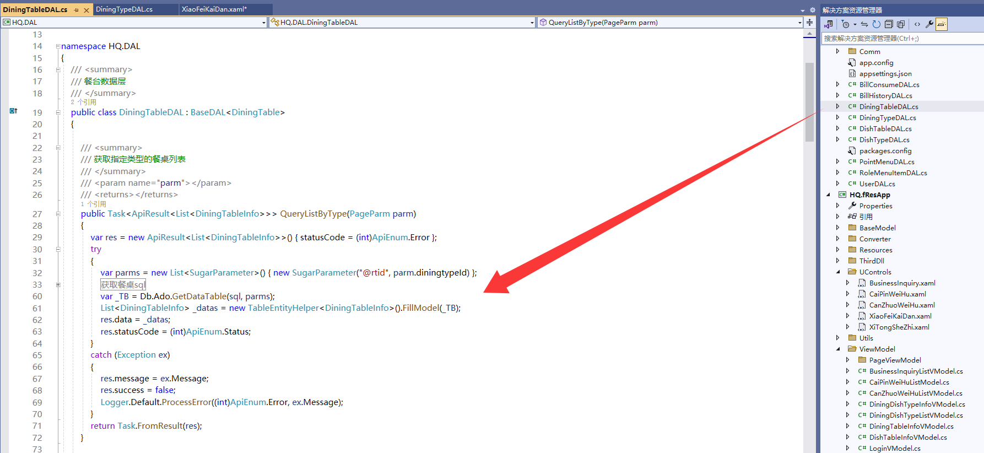Select HQ.fResApp project

pyautogui.click(x=869, y=195)
